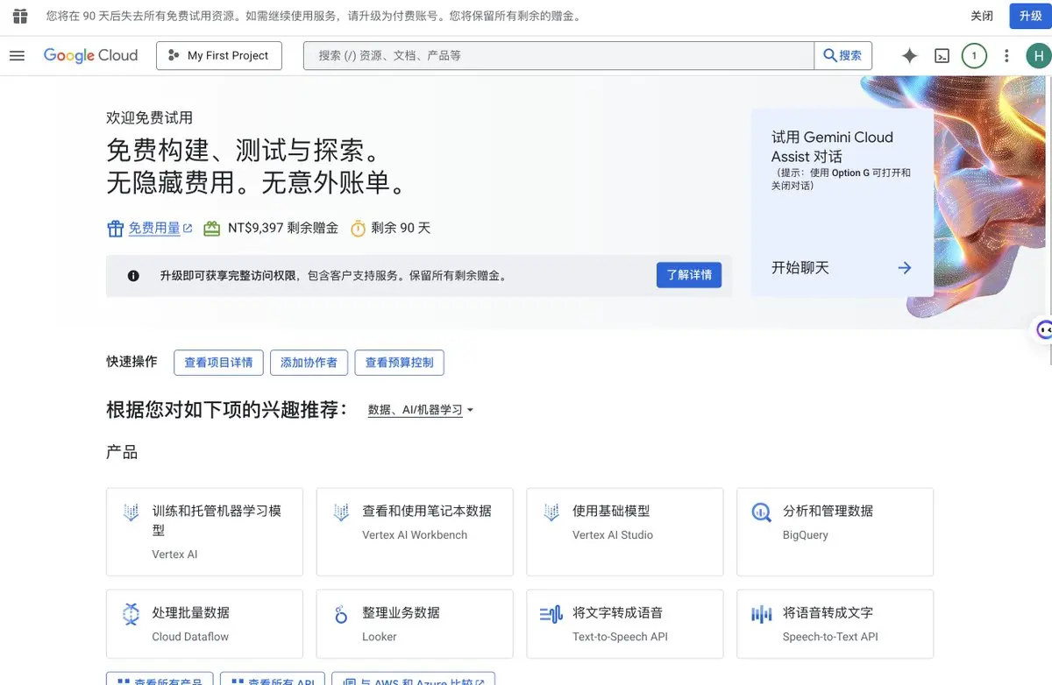The height and width of the screenshot is (685, 1052).
Task: Click the 处理批量数据 title
Action: pyautogui.click(x=190, y=612)
